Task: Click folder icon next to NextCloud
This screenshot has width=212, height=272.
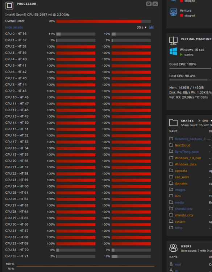Action: click(171, 145)
